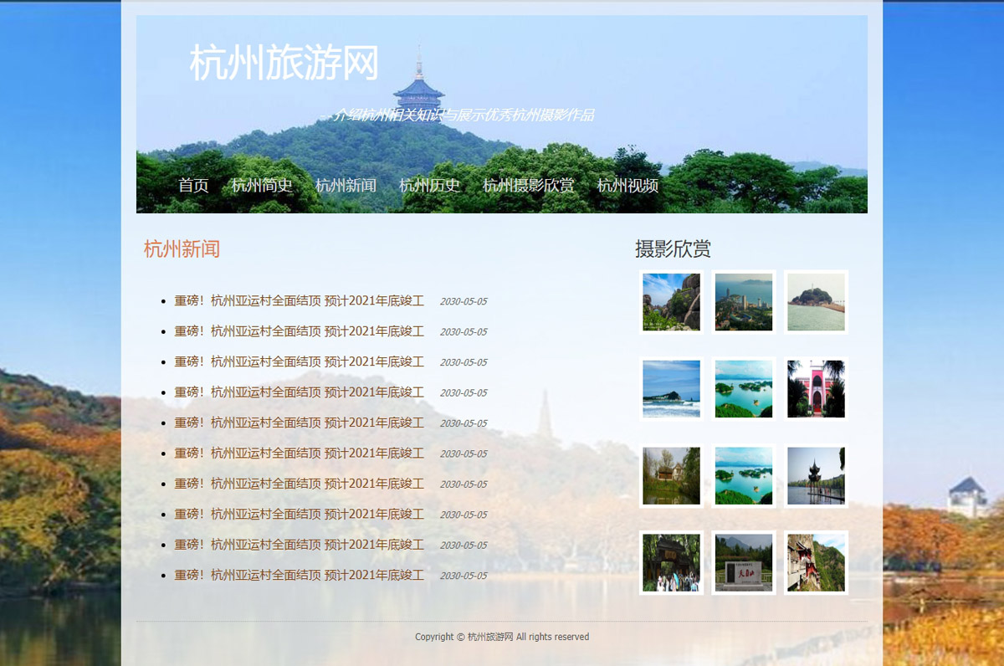The image size is (1004, 666).
Task: Click the banner tagline about 杭州摄影作品
Action: coord(457,115)
